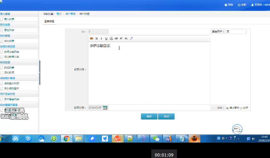Viewport: 270px width, 158px height.
Task: Apply underline formatting in the editor
Action: (106, 39)
